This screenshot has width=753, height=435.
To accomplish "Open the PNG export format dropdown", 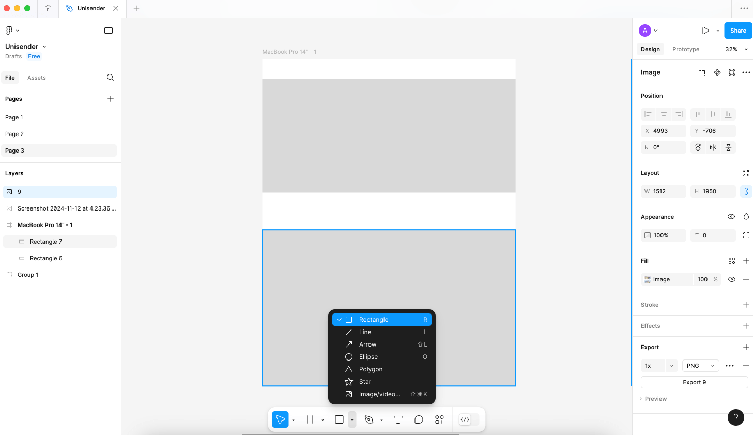I will click(700, 366).
